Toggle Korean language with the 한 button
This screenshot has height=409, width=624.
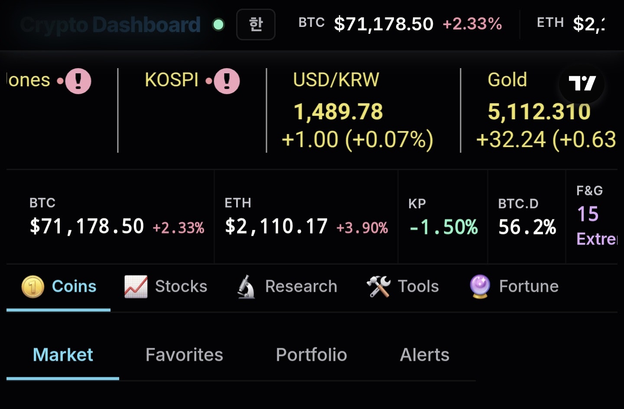pyautogui.click(x=256, y=25)
